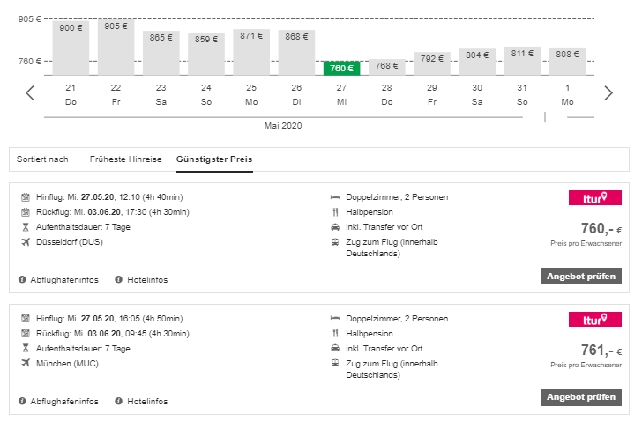
Task: Click info icon next to second Abflughafeninfos
Action: point(22,402)
